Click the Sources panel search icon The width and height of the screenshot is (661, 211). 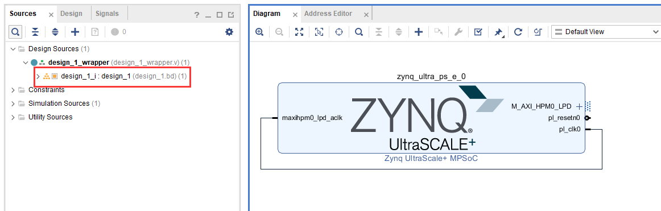pos(15,32)
